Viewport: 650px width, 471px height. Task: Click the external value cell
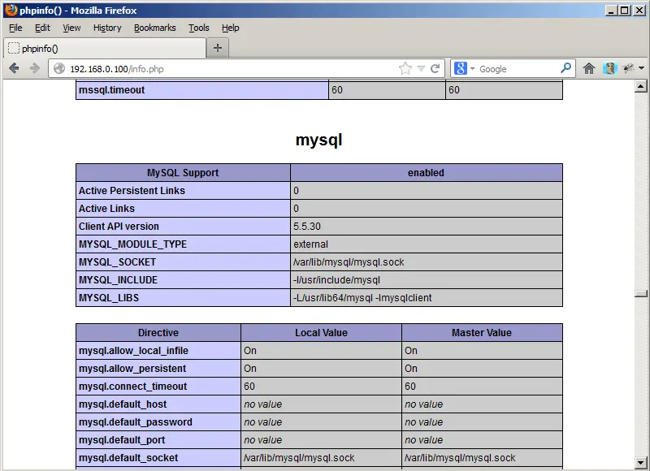click(426, 244)
